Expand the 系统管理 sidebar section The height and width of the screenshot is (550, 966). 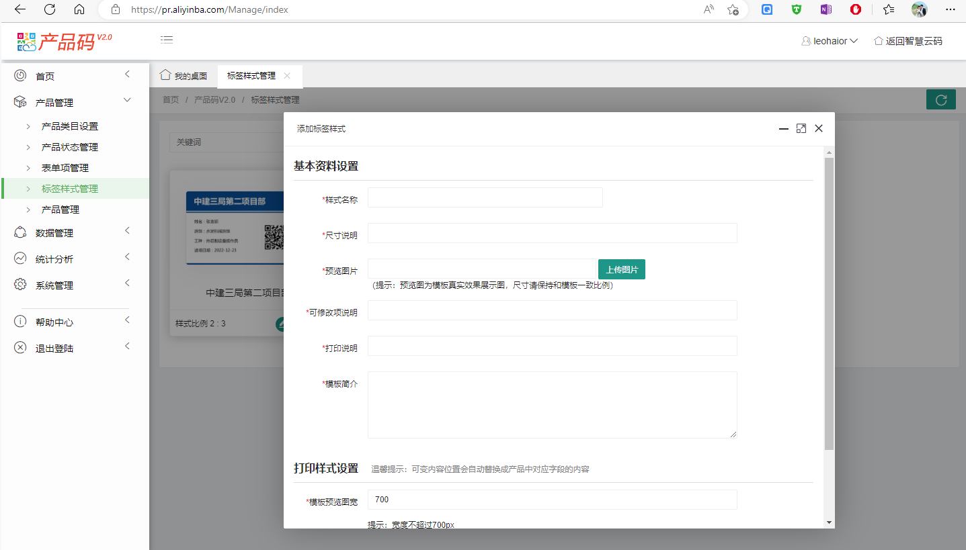coord(74,285)
